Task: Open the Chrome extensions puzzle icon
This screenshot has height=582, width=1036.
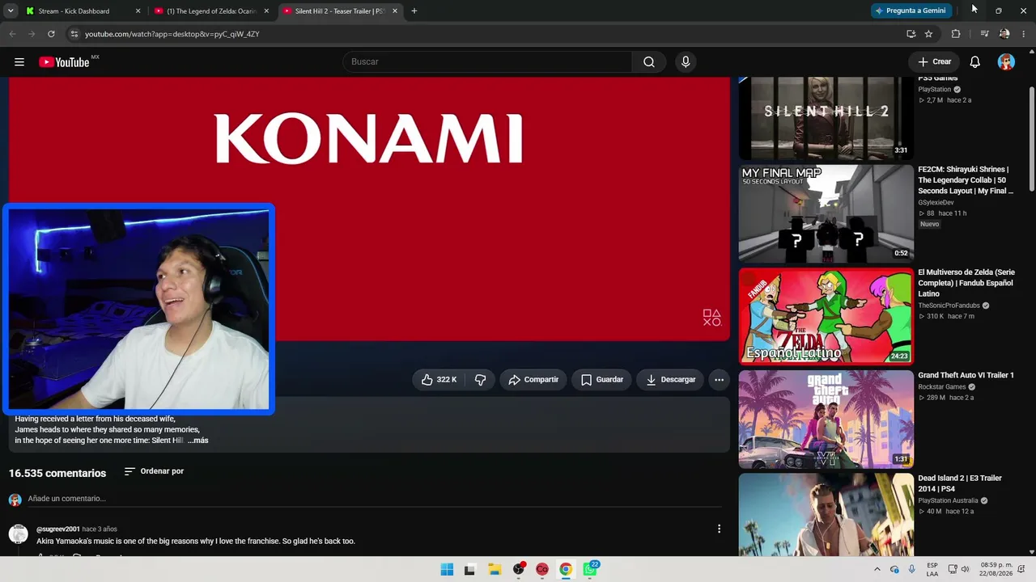Action: [956, 34]
